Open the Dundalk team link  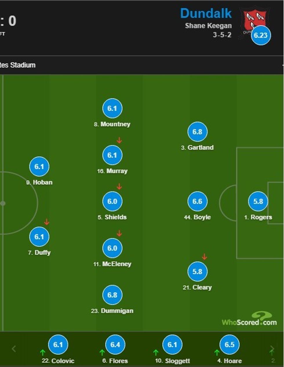coord(206,13)
